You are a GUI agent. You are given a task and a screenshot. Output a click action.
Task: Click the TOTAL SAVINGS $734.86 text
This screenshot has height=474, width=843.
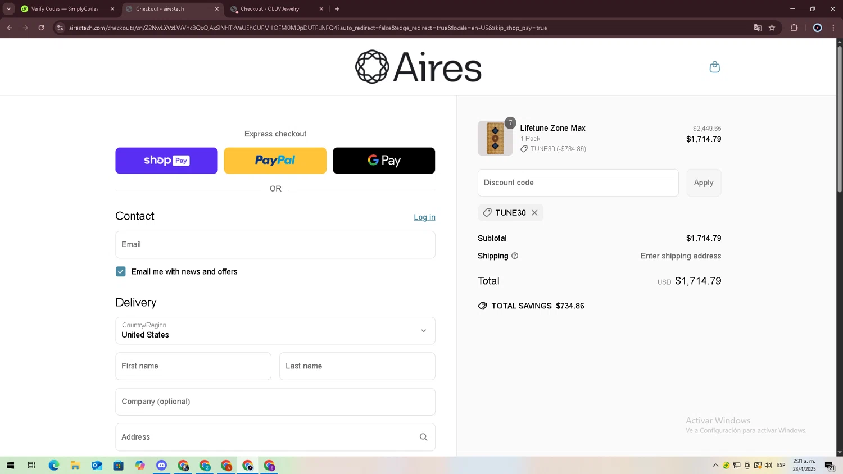(538, 306)
